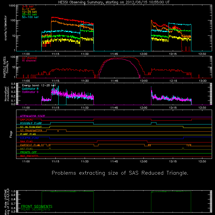
Task: Click 12:15 tick label under flags panel
Action: click(x=173, y=162)
